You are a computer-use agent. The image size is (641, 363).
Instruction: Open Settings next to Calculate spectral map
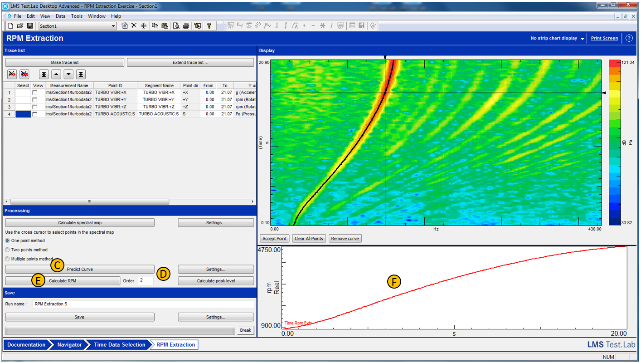216,223
